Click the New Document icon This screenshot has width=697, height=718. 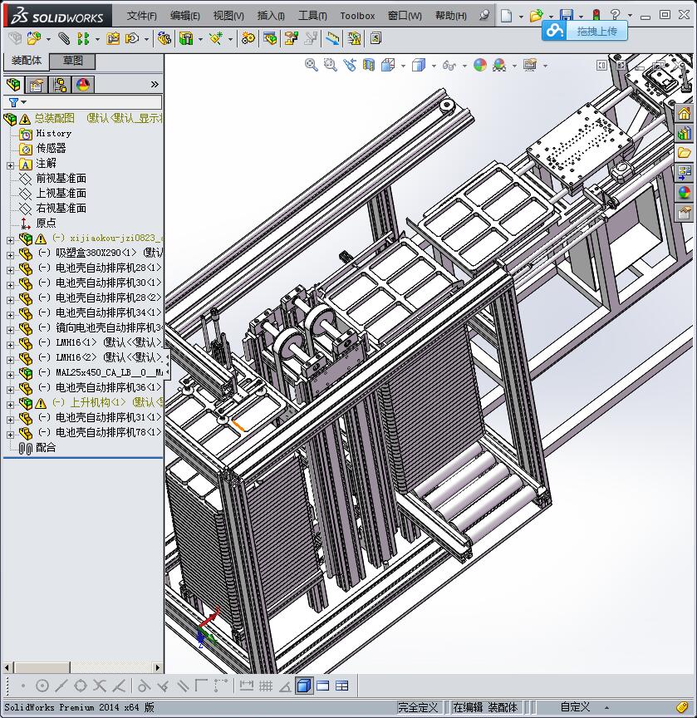[507, 15]
